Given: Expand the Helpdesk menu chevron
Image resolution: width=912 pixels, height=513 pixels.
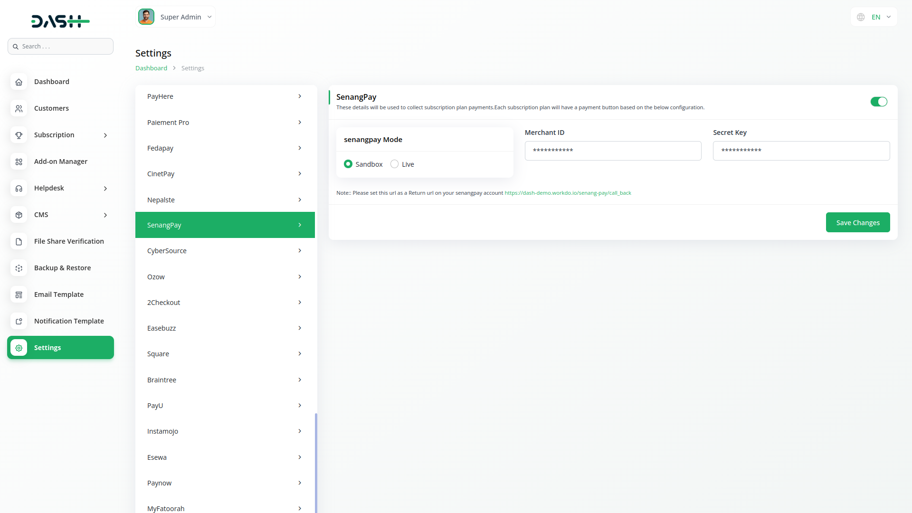Looking at the screenshot, I should coord(105,189).
